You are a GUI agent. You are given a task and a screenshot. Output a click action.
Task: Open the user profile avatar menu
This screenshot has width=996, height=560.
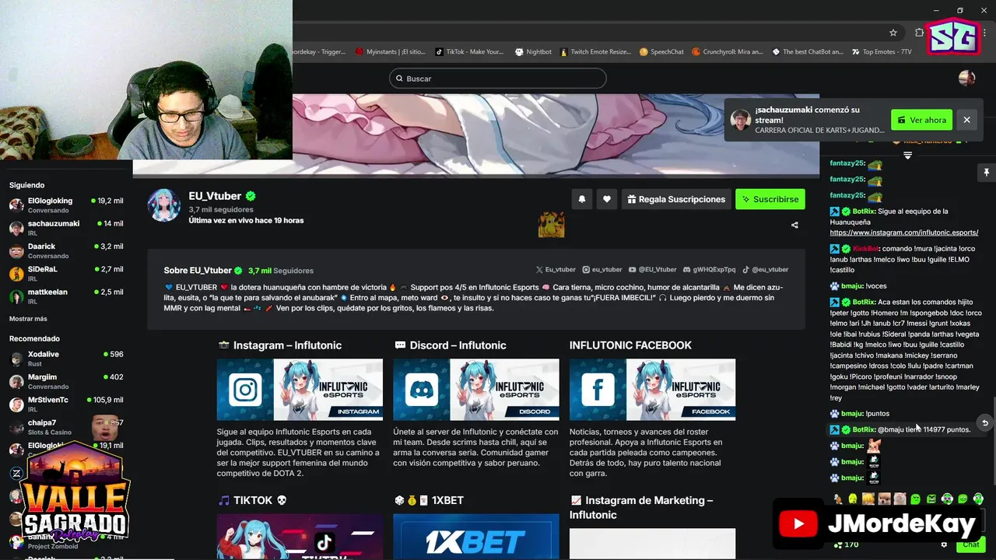[x=966, y=78]
